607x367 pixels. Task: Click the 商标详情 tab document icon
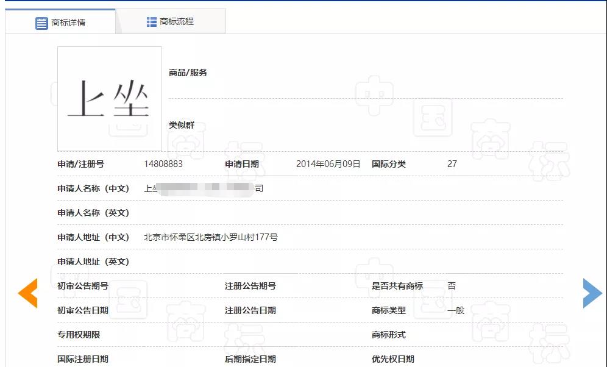click(x=42, y=23)
